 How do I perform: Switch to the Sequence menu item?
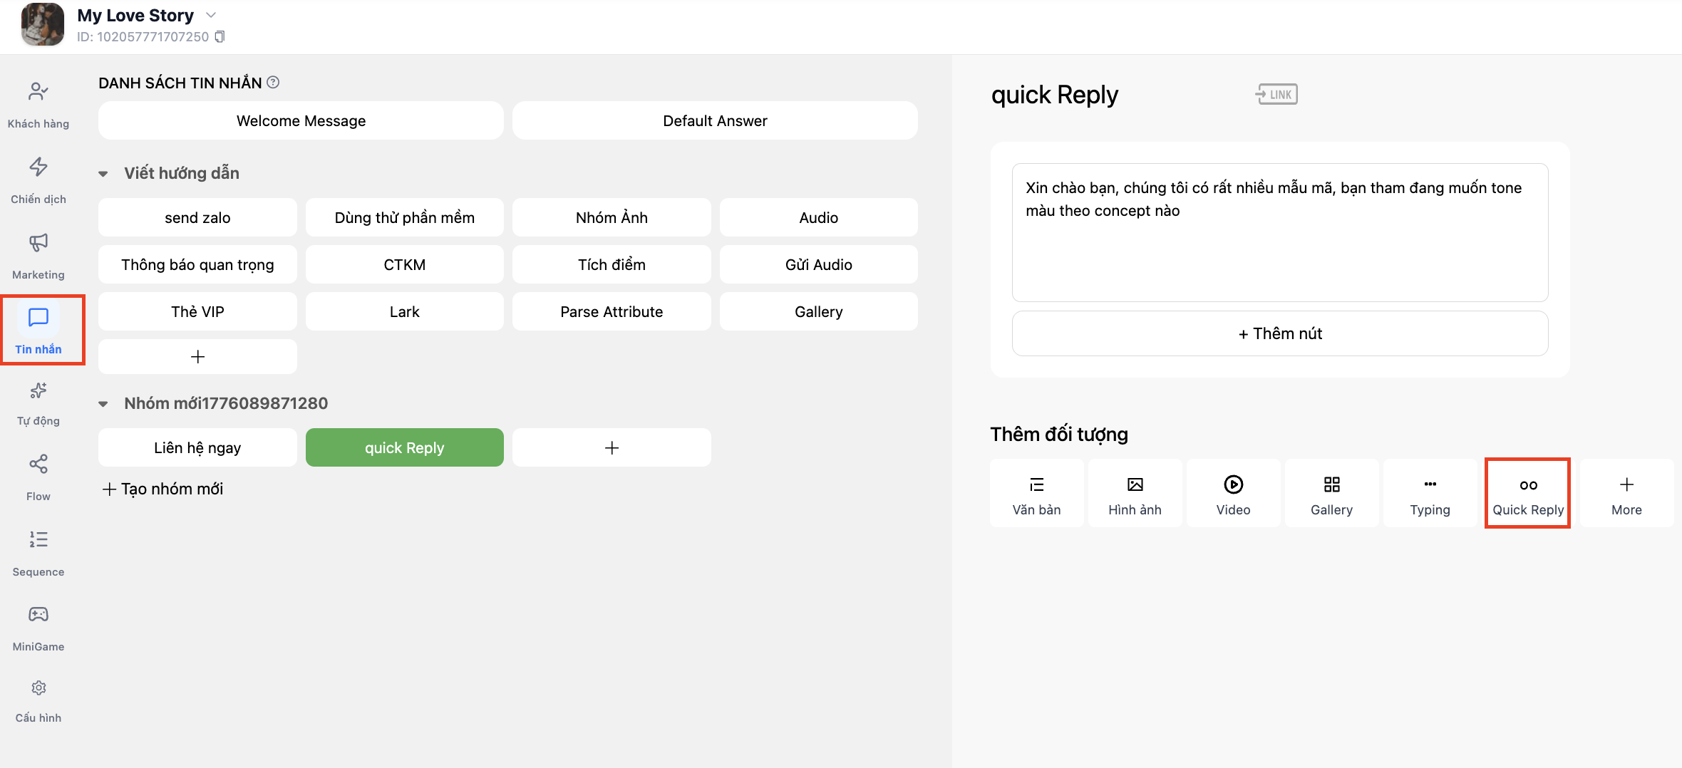(x=38, y=552)
